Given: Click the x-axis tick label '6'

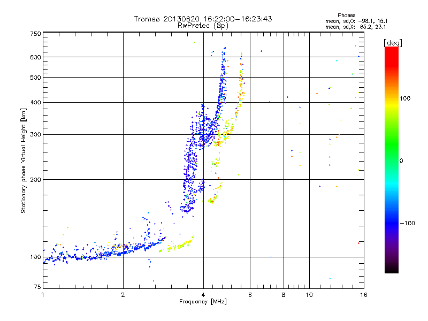Looking at the screenshot, I should tap(250, 295).
